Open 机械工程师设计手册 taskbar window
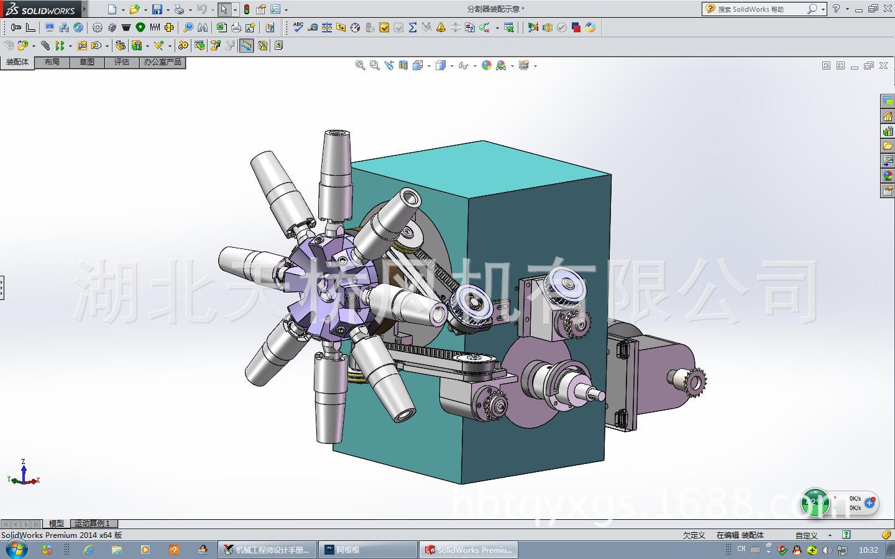The image size is (895, 559). (x=268, y=550)
